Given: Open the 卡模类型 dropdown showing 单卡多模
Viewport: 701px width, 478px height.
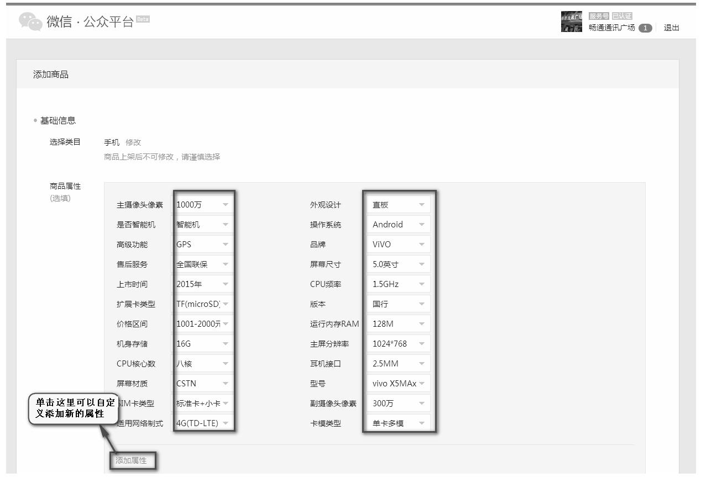Looking at the screenshot, I should (399, 423).
